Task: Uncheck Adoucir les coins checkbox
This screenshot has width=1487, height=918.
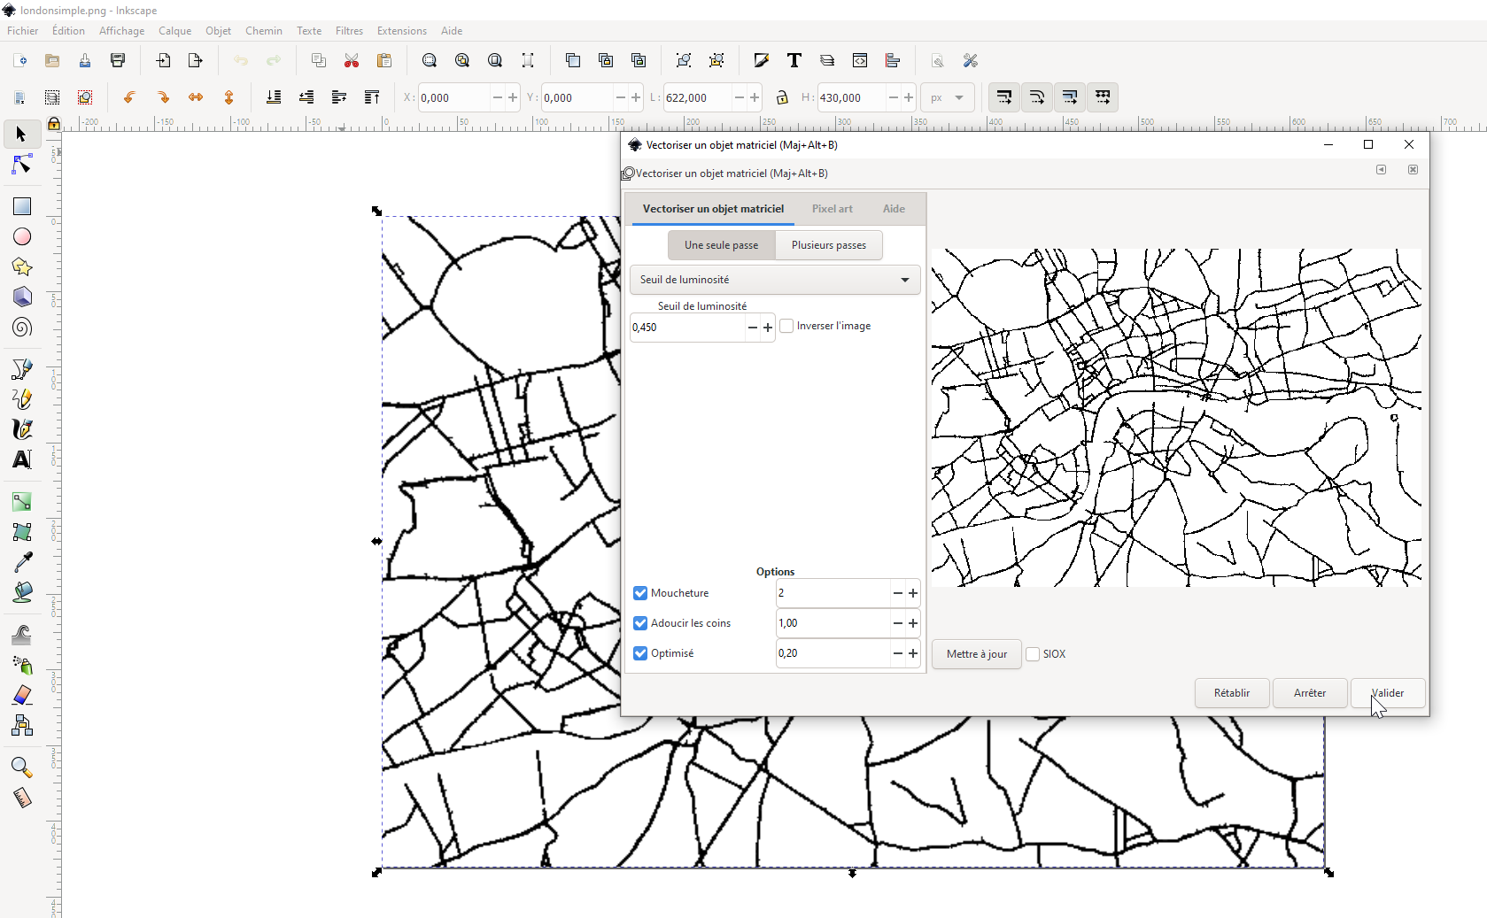Action: [x=640, y=623]
